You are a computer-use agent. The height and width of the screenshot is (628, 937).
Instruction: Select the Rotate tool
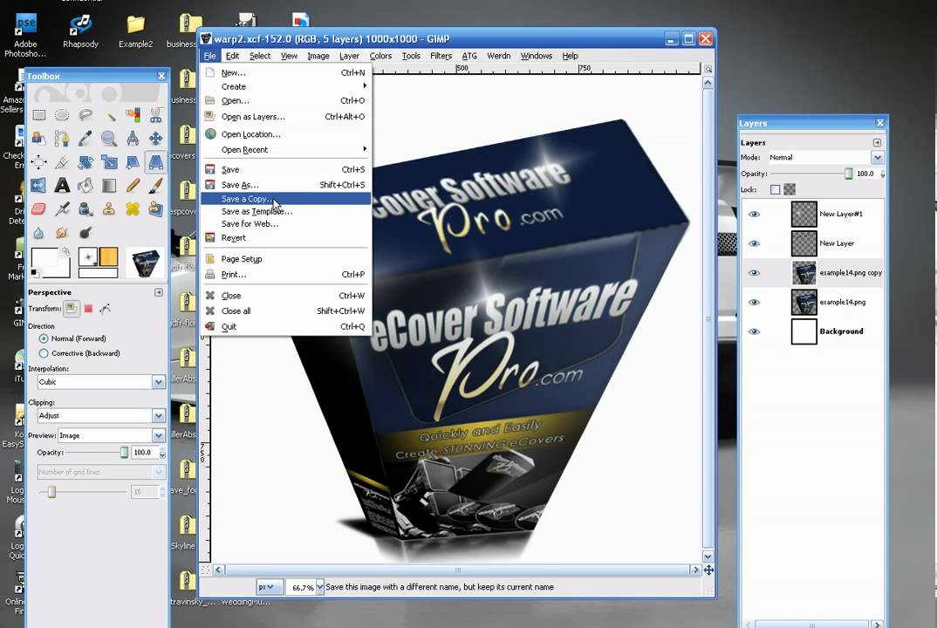[x=85, y=162]
